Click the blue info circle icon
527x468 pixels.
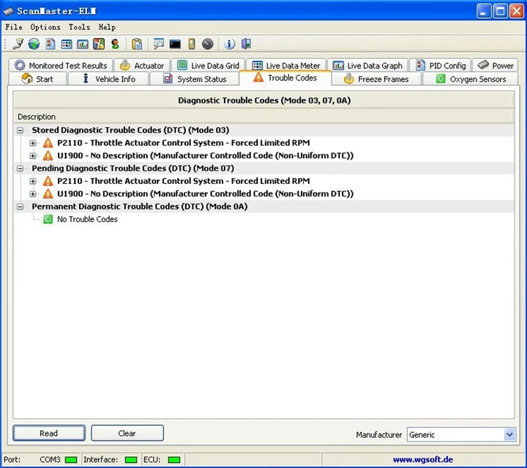pyautogui.click(x=229, y=44)
